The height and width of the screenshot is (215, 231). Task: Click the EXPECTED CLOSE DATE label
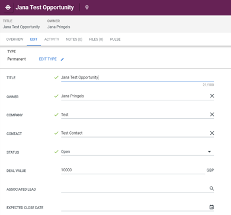(25, 208)
